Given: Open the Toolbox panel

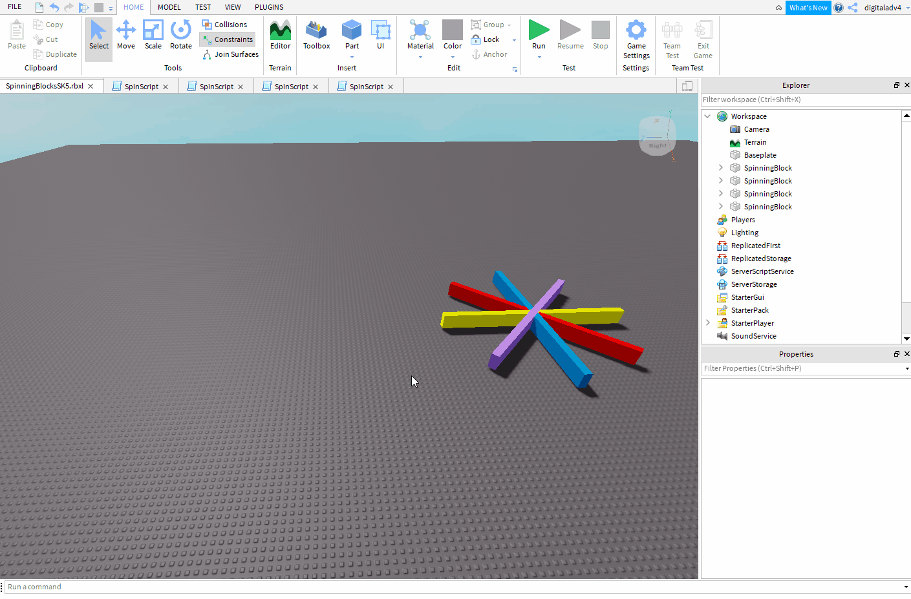Looking at the screenshot, I should (317, 35).
